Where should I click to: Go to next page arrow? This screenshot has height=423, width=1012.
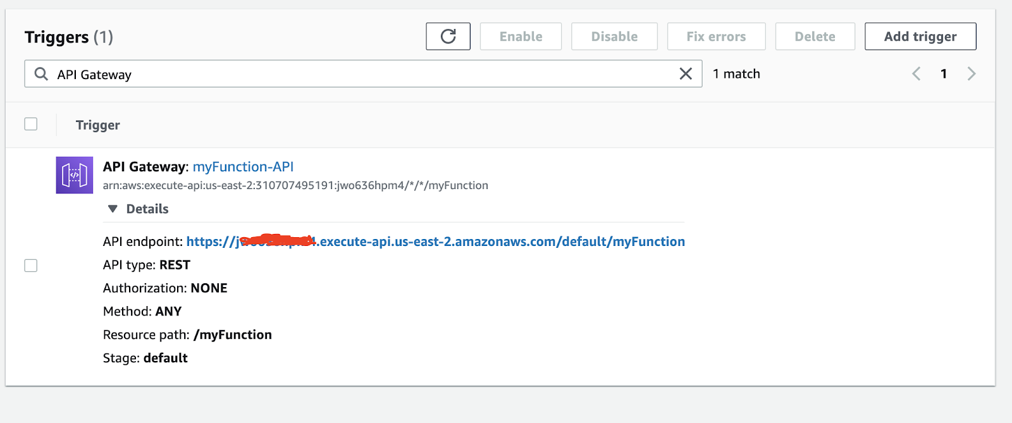click(x=972, y=74)
